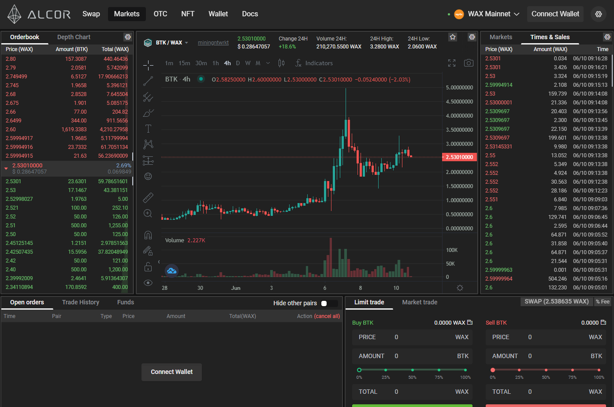Image resolution: width=614 pixels, height=407 pixels.
Task: Select the brush drawing tool
Action: (148, 113)
